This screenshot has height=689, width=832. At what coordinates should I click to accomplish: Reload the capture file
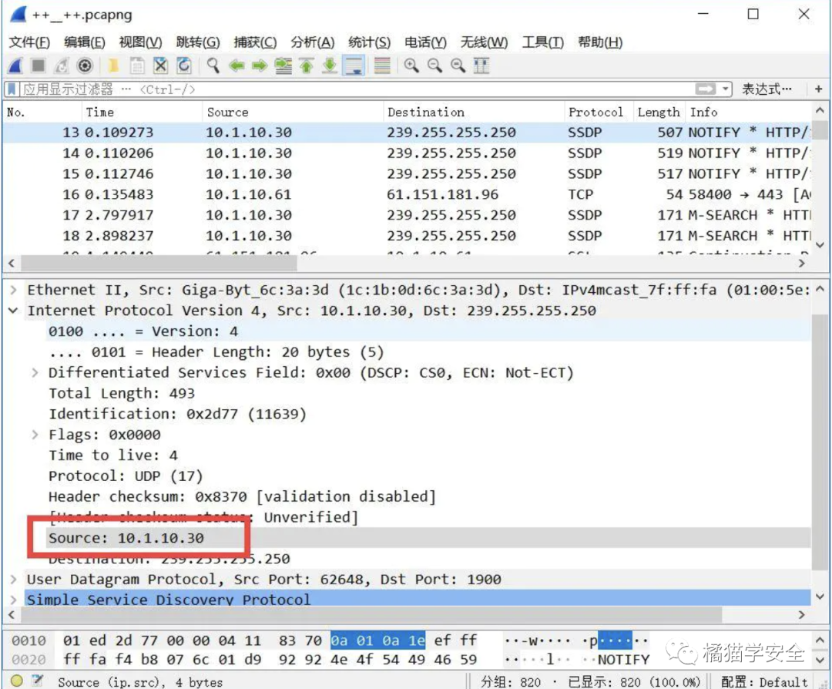[x=183, y=66]
